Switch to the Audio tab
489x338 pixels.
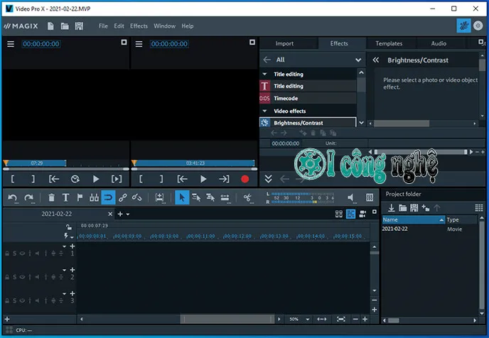pyautogui.click(x=439, y=43)
